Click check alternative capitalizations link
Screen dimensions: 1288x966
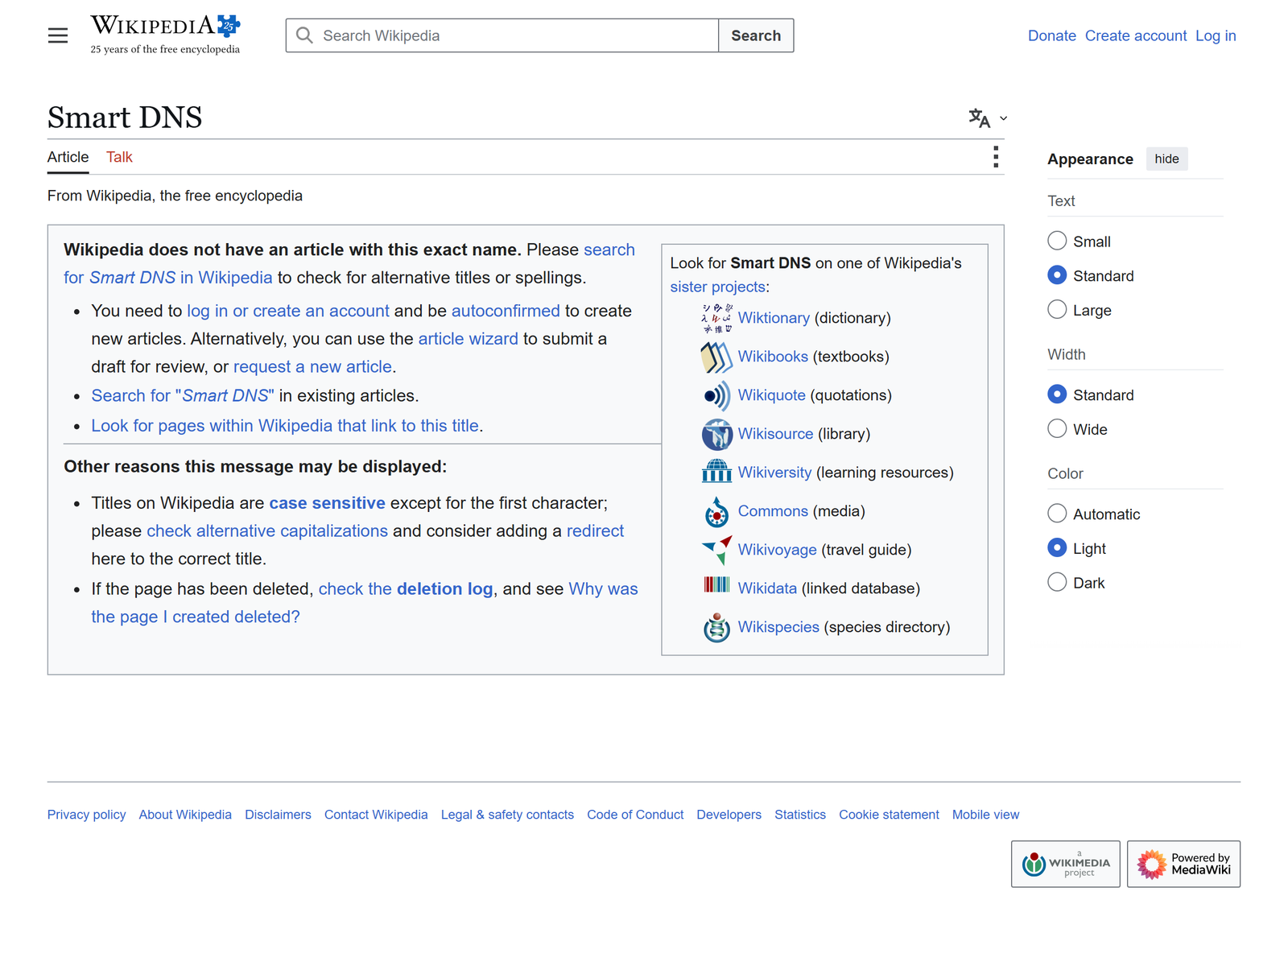pos(267,531)
